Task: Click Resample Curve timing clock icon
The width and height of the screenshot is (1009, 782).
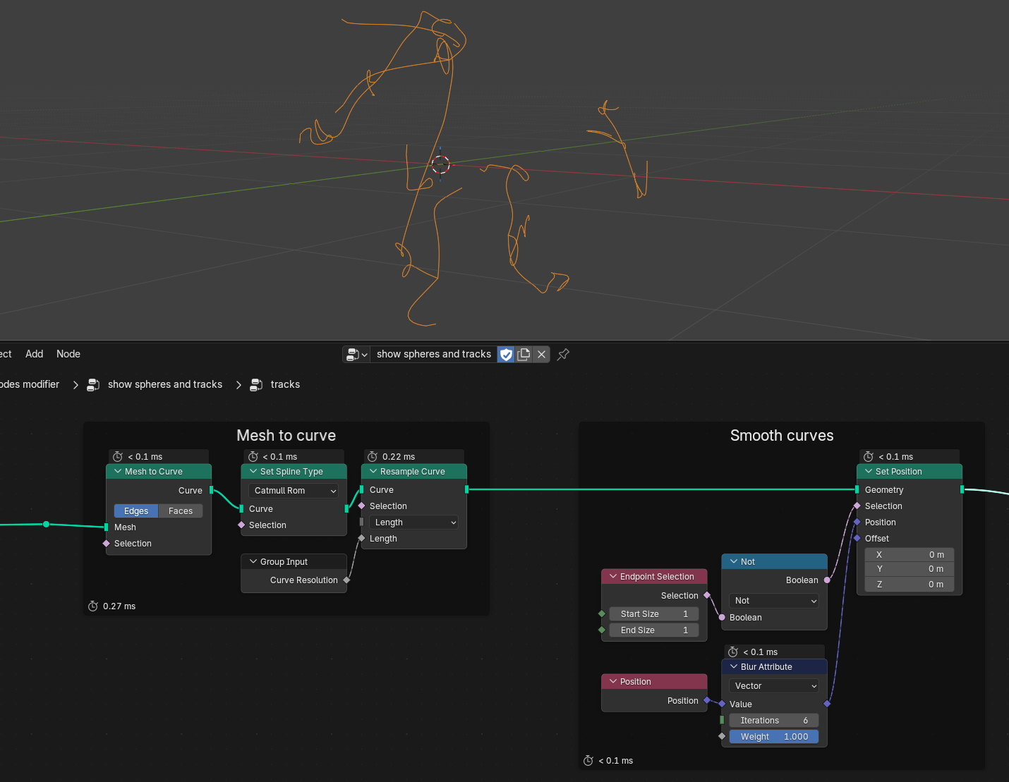Action: [x=373, y=457]
